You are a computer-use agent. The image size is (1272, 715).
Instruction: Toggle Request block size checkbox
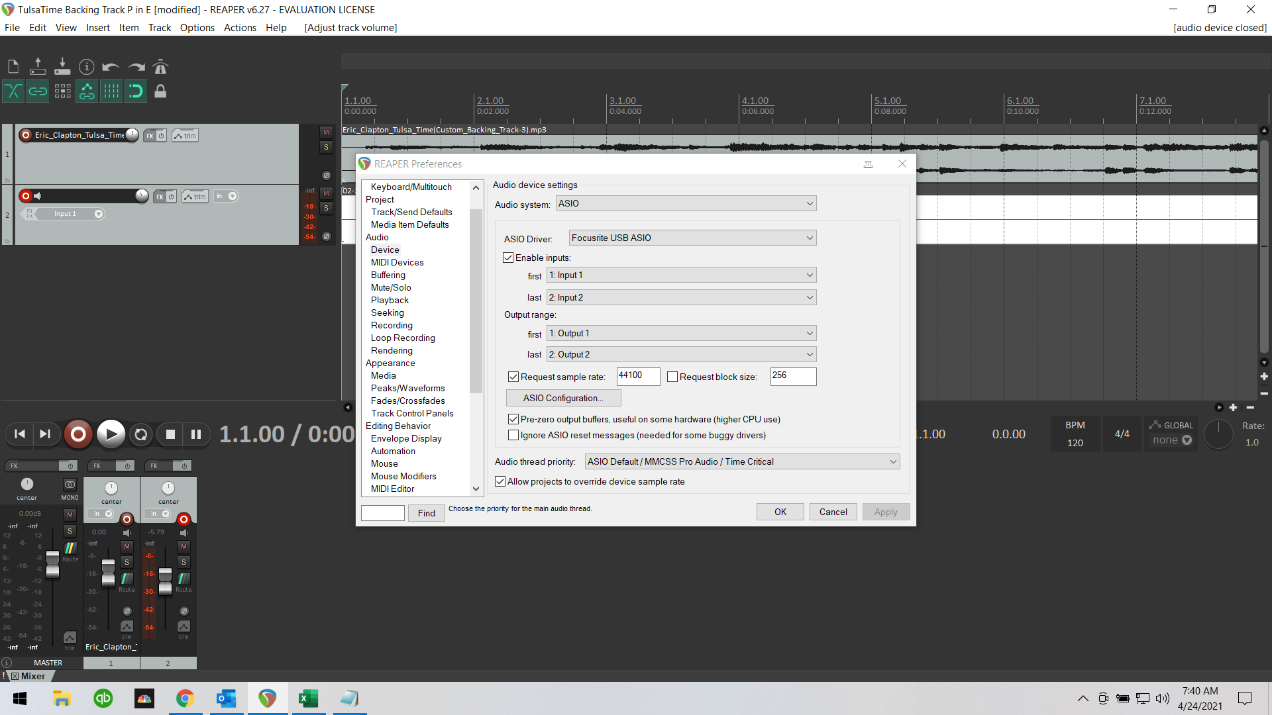point(672,377)
